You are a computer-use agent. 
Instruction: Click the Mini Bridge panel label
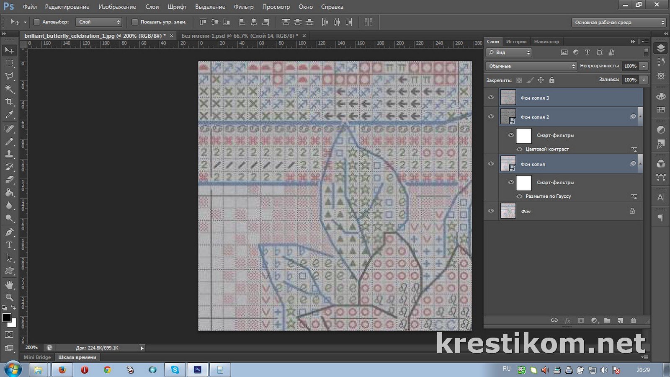(x=37, y=357)
